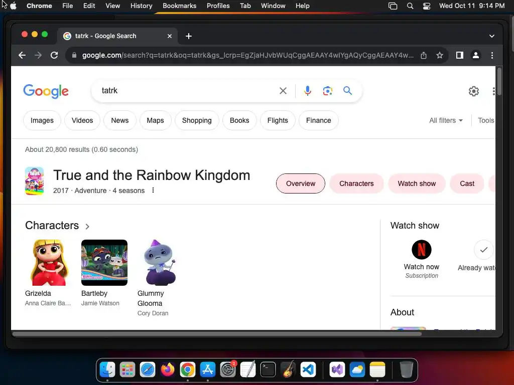The image size is (514, 385).
Task: Select the Watch show tab
Action: point(417,183)
